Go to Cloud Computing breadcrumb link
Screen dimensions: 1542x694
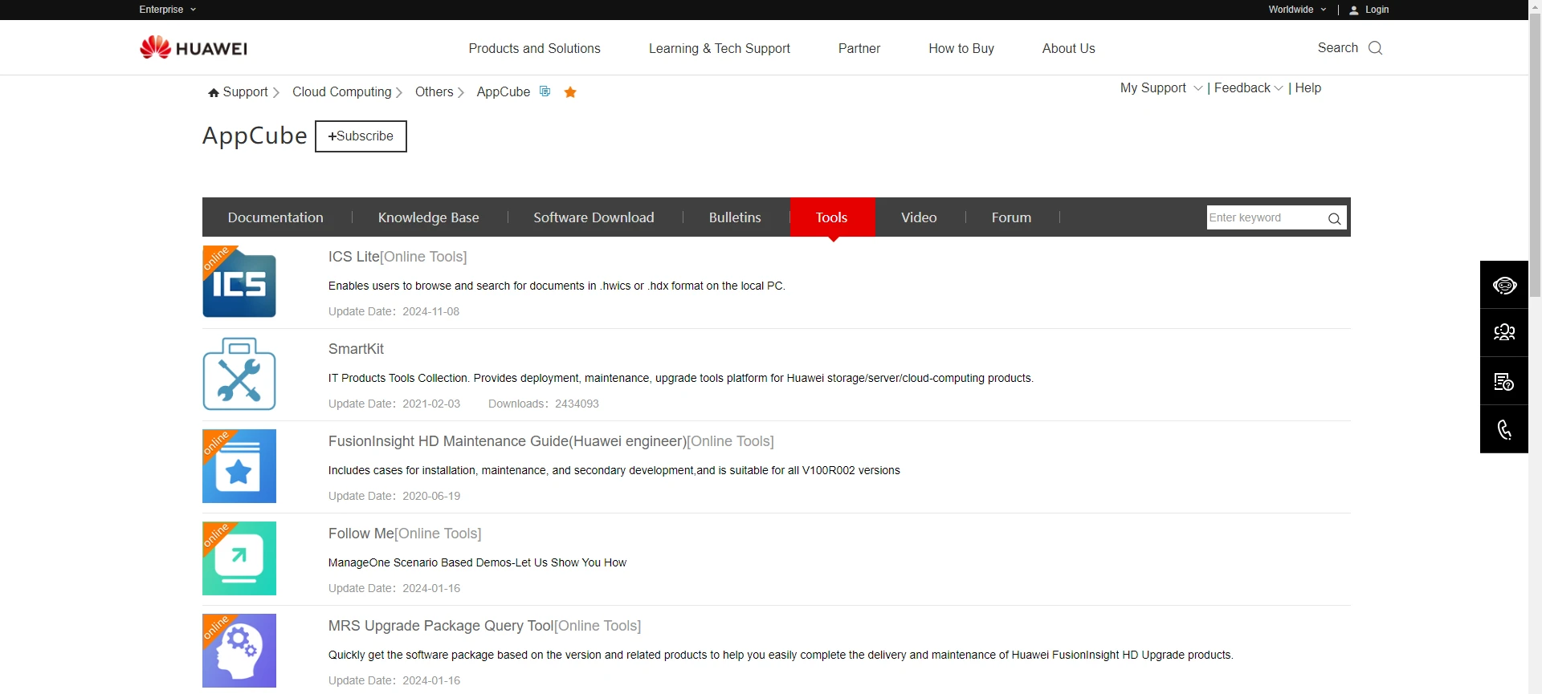click(x=342, y=92)
